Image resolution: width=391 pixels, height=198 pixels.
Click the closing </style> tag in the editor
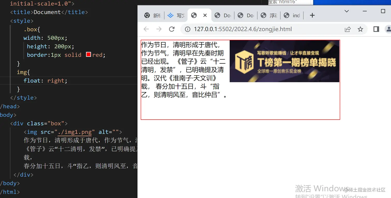[x=24, y=98]
